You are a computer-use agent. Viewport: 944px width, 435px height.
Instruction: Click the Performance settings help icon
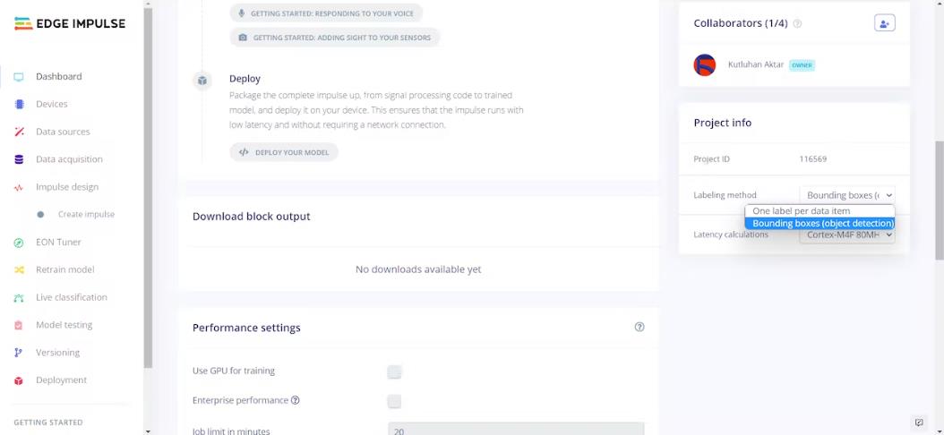pos(639,328)
